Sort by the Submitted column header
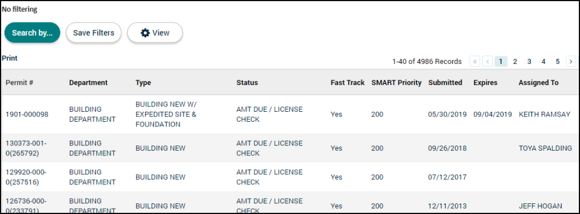 click(445, 82)
